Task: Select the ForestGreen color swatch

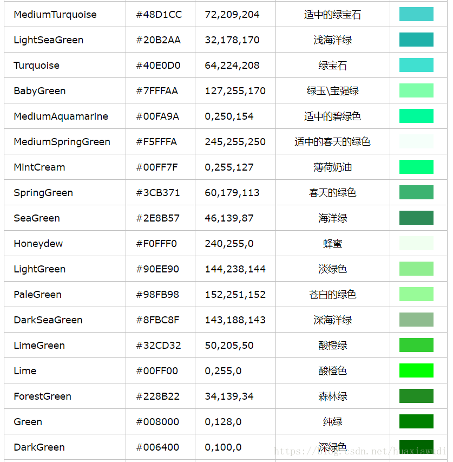Action: coord(416,396)
